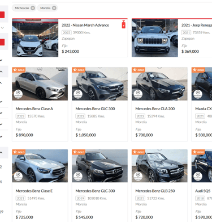212x222 pixels.
Task: Open the Mercedes Benz CLA 200 car photo
Action: click(x=159, y=83)
